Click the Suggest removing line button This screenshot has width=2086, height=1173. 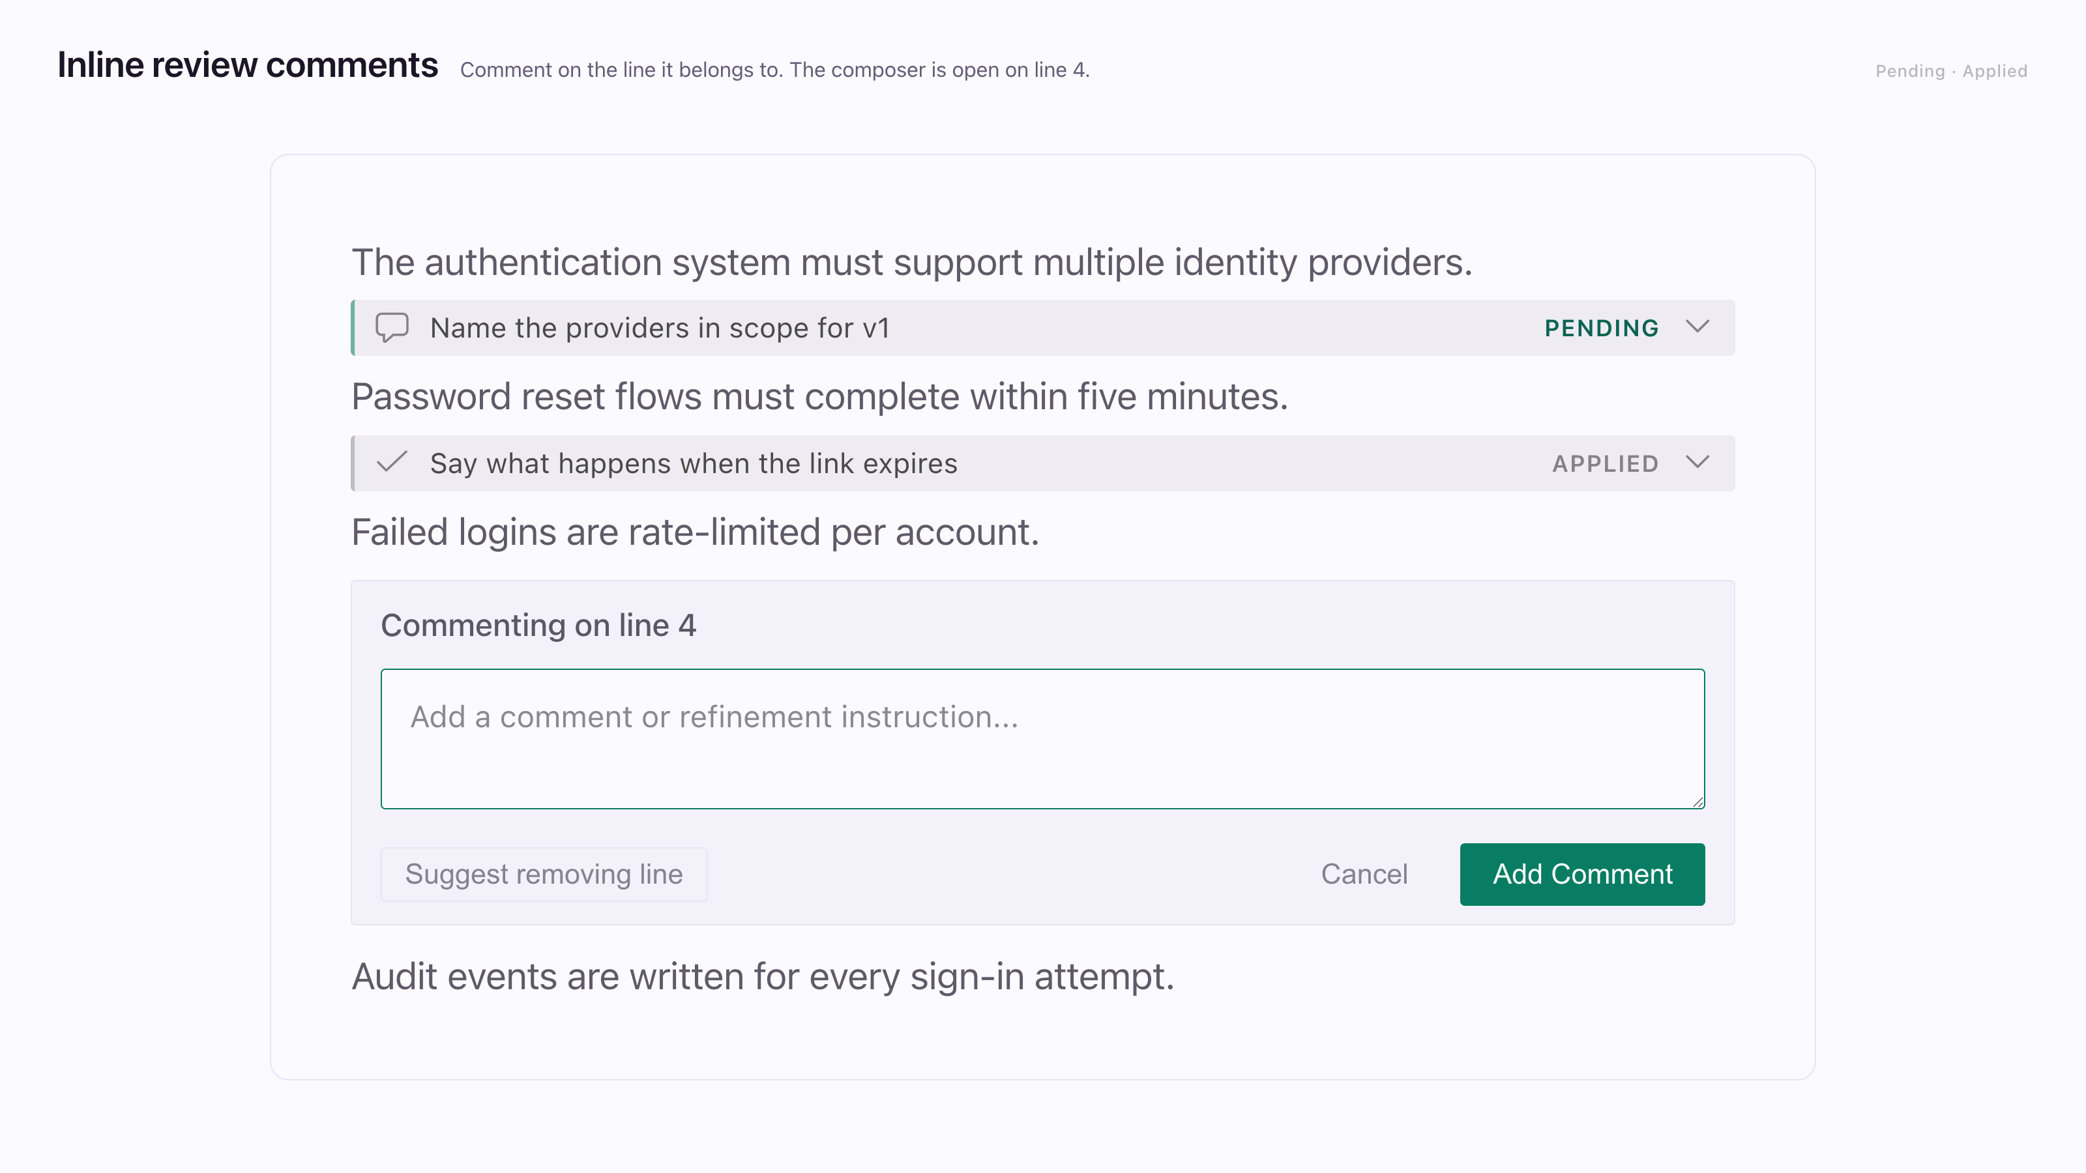tap(544, 875)
